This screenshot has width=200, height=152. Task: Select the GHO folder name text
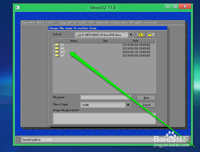click(x=62, y=48)
